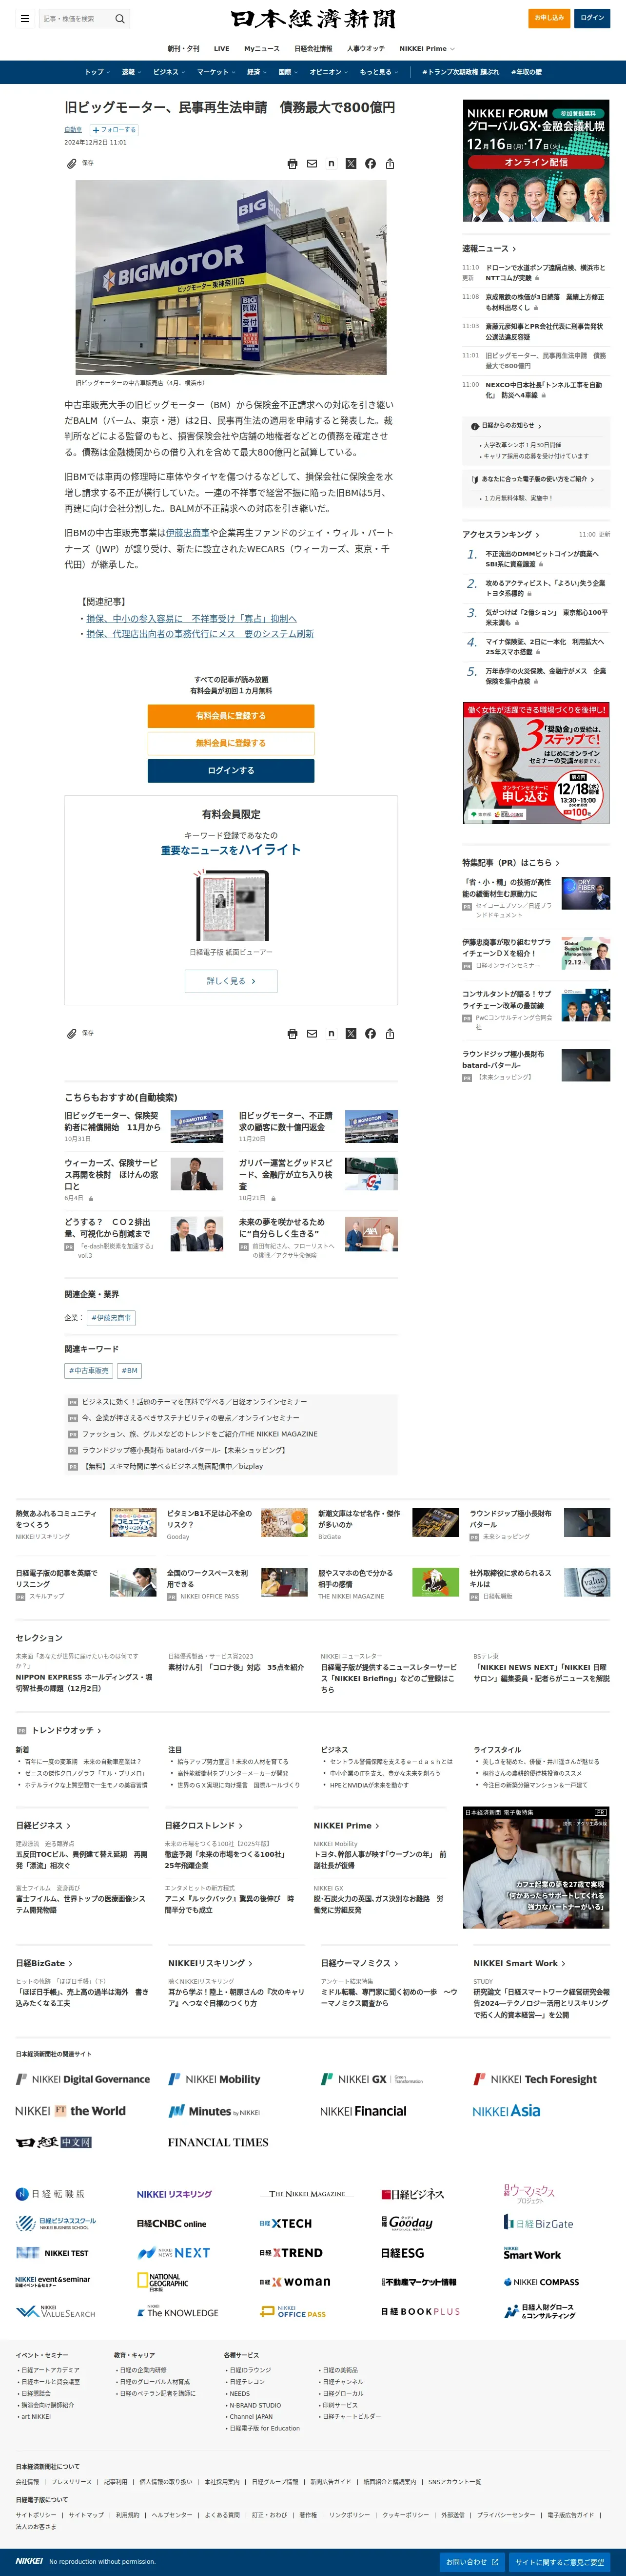Click the 詳しく見る button
The width and height of the screenshot is (626, 2576).
point(231,981)
